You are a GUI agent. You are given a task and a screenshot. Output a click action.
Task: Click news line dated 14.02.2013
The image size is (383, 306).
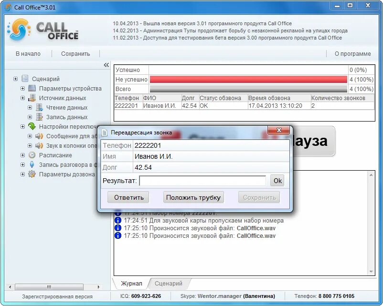click(x=230, y=31)
